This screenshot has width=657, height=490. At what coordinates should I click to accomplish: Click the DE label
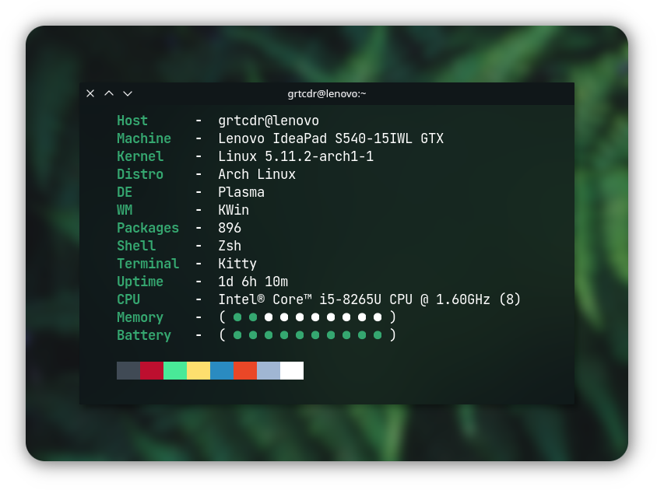(125, 192)
